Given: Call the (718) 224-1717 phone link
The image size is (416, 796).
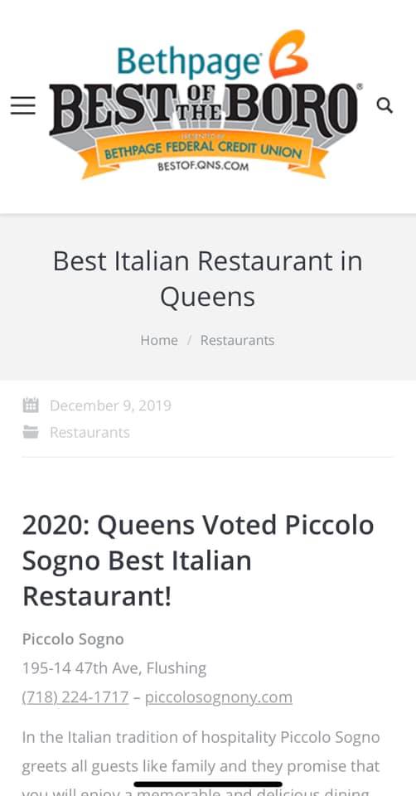Looking at the screenshot, I should 75,697.
